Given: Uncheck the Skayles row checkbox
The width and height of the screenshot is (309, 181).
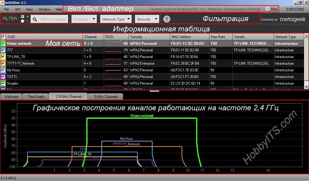Looking at the screenshot, I should [3, 83].
